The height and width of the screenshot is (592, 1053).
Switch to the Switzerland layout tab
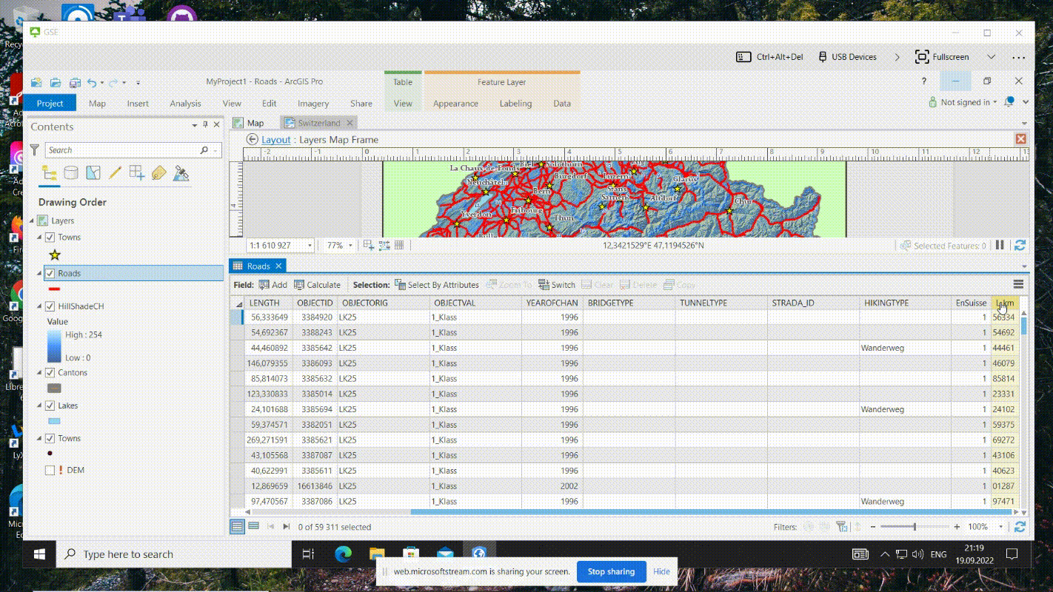[320, 123]
